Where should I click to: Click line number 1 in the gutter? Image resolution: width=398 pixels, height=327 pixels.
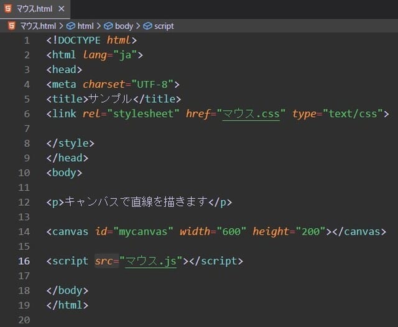27,40
